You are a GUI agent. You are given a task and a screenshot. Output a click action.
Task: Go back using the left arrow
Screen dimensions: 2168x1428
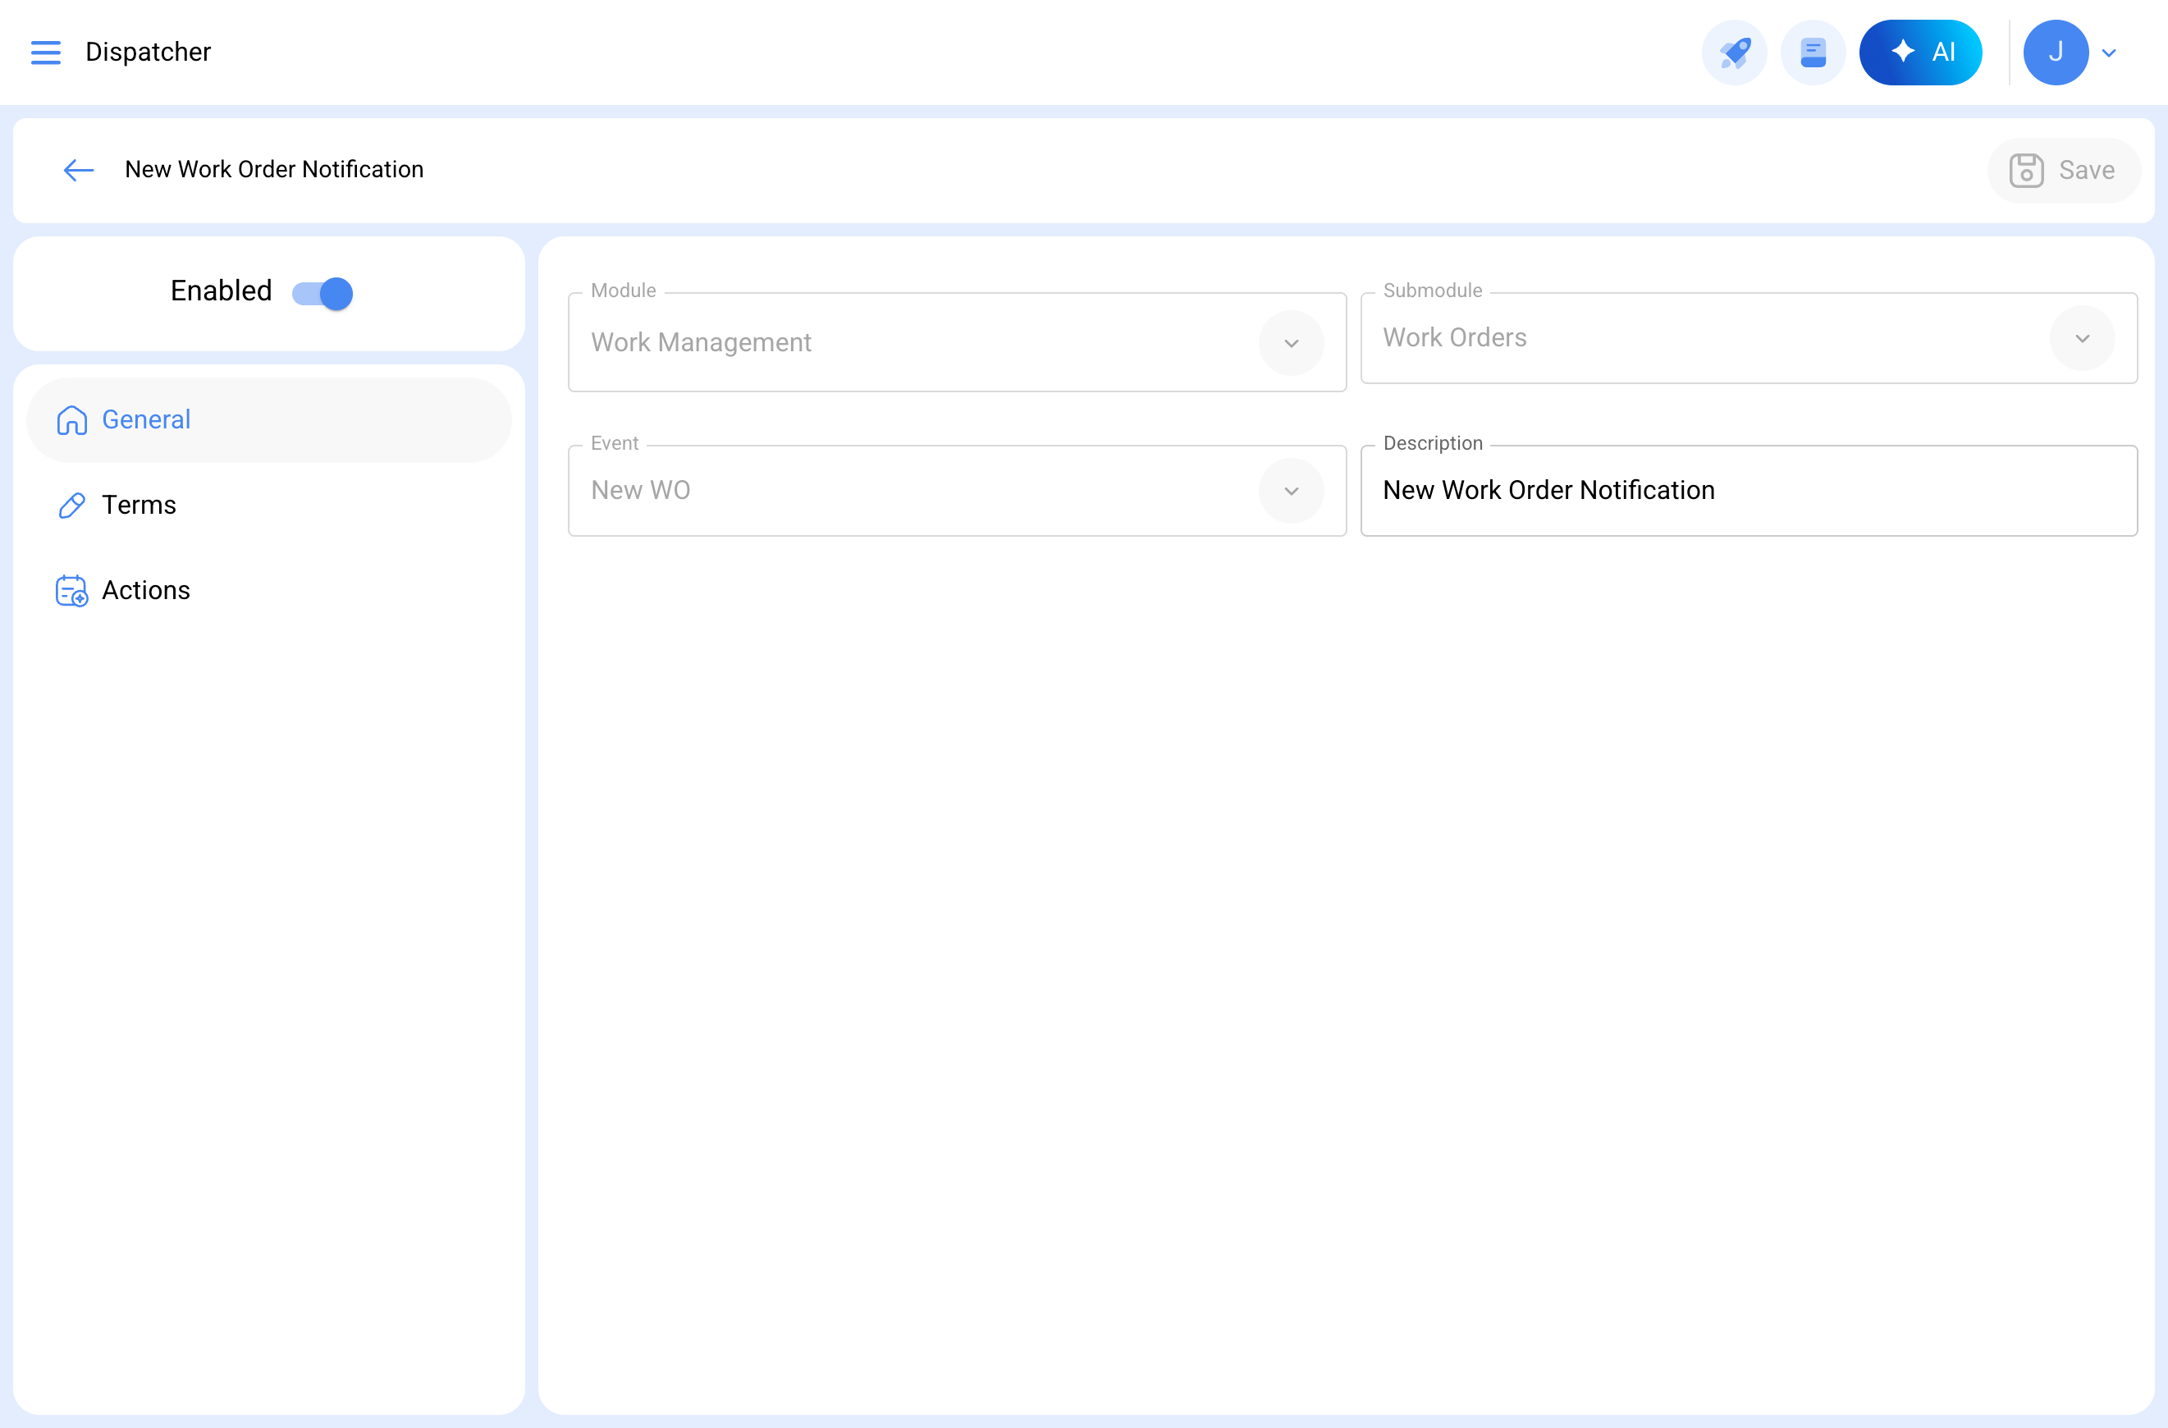tap(78, 170)
